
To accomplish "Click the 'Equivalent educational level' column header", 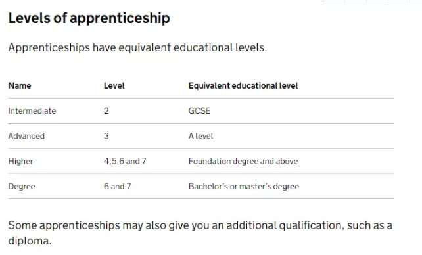I will click(243, 86).
